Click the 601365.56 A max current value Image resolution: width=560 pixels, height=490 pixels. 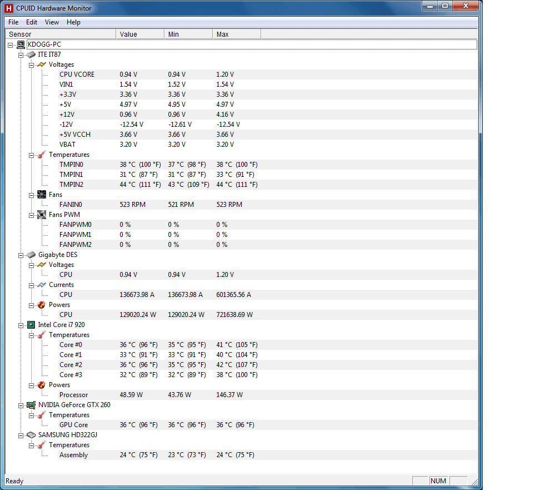tap(233, 295)
